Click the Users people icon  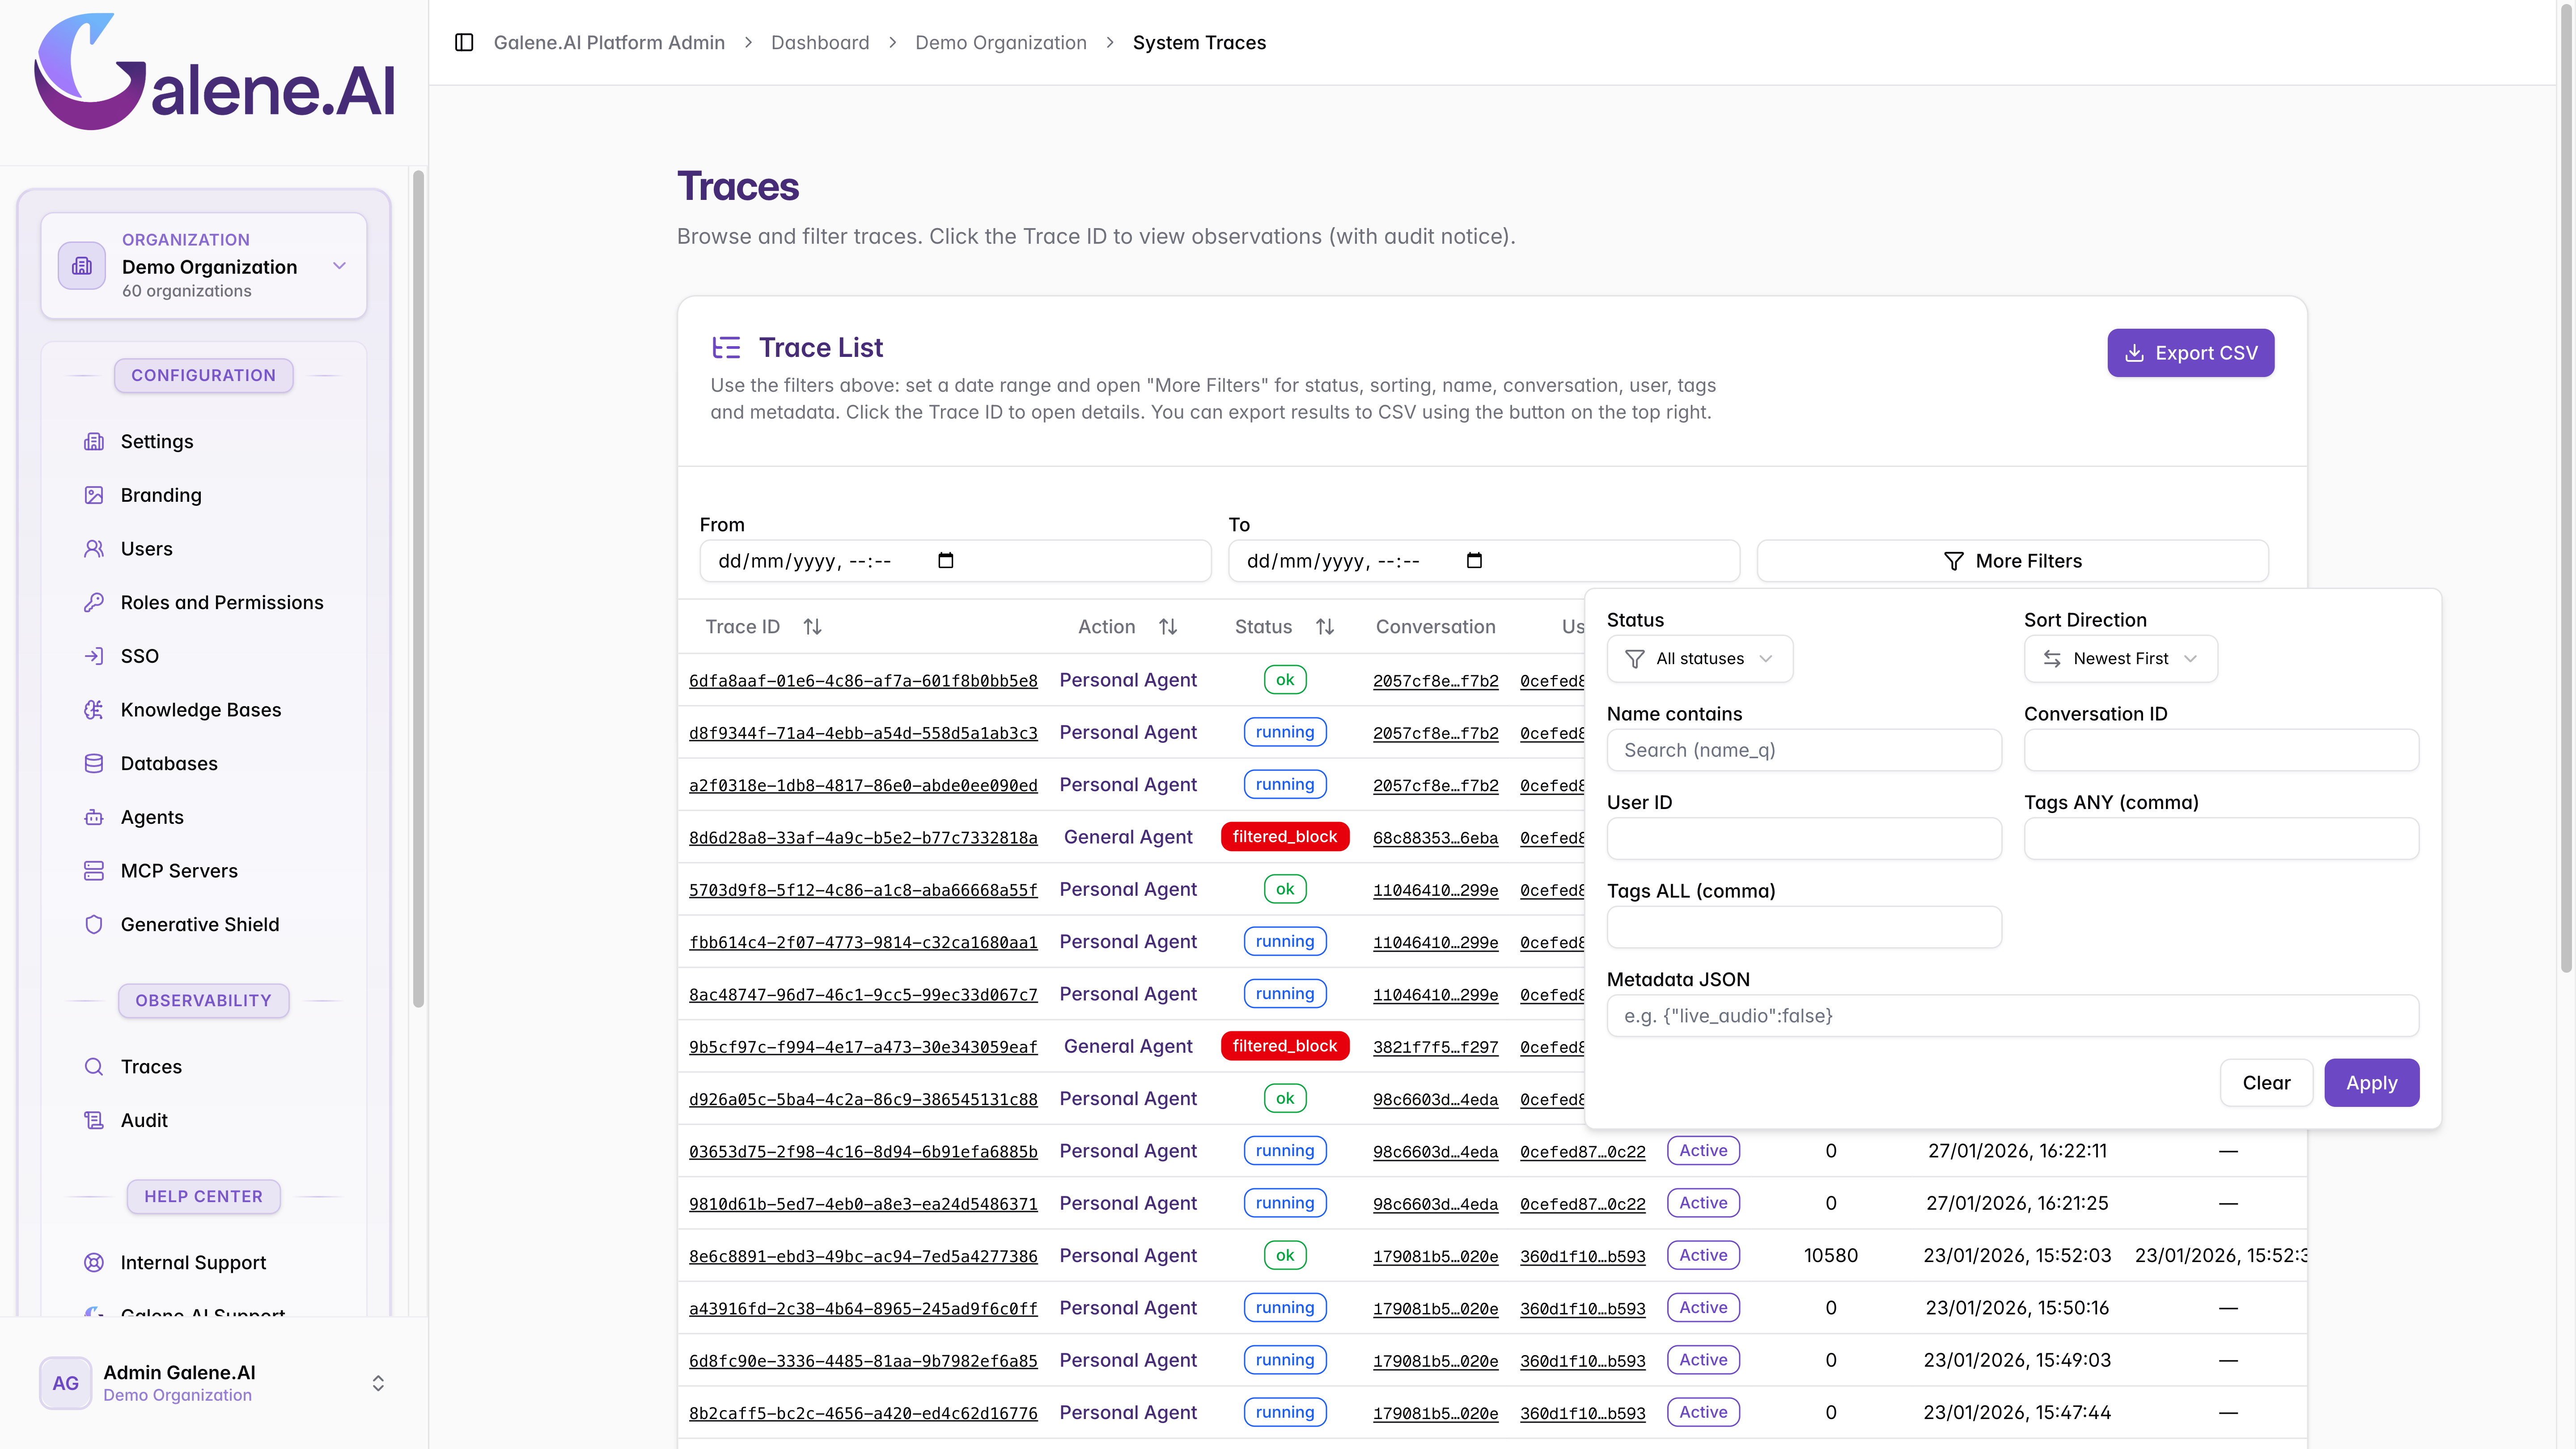click(x=94, y=549)
